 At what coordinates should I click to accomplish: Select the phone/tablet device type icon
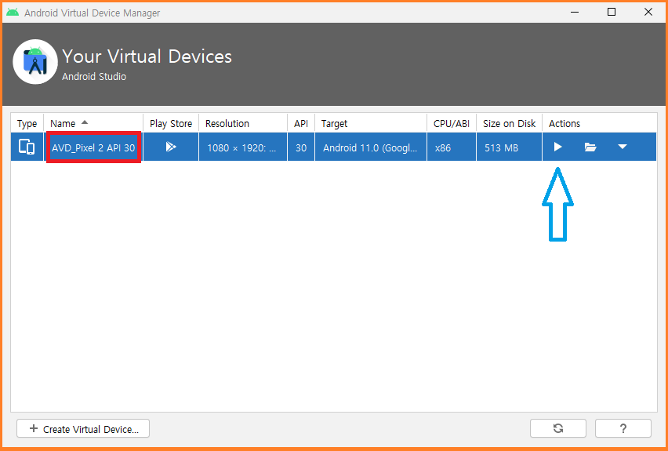pyautogui.click(x=27, y=147)
